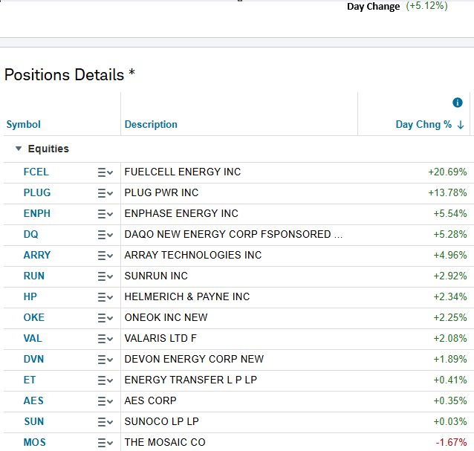Select the DEVON ENERGY CORP NEW description
Viewport: 474px width, 451px height.
[194, 359]
